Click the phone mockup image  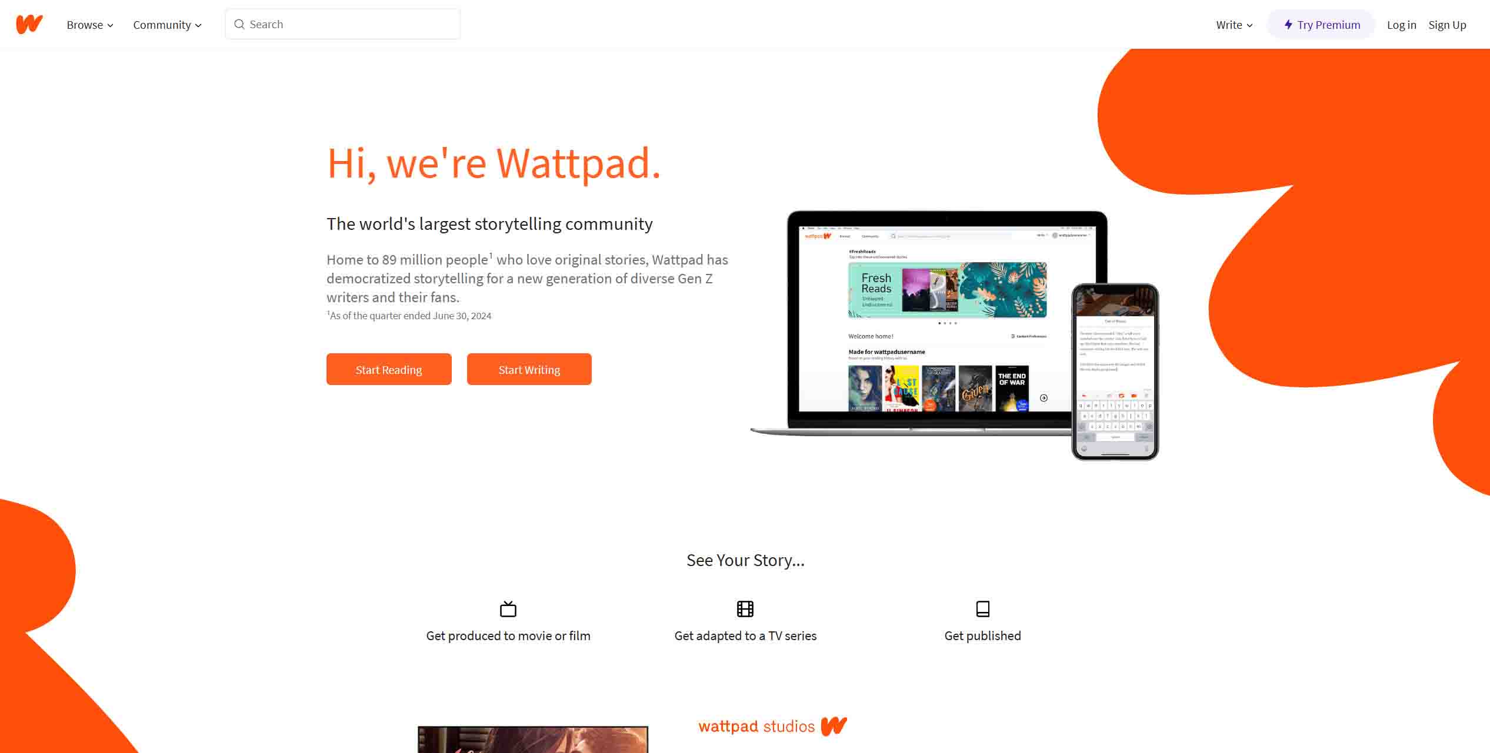[1115, 372]
